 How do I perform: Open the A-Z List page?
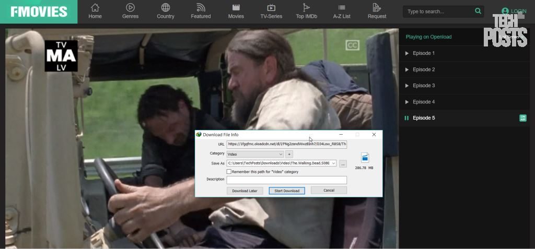[342, 11]
